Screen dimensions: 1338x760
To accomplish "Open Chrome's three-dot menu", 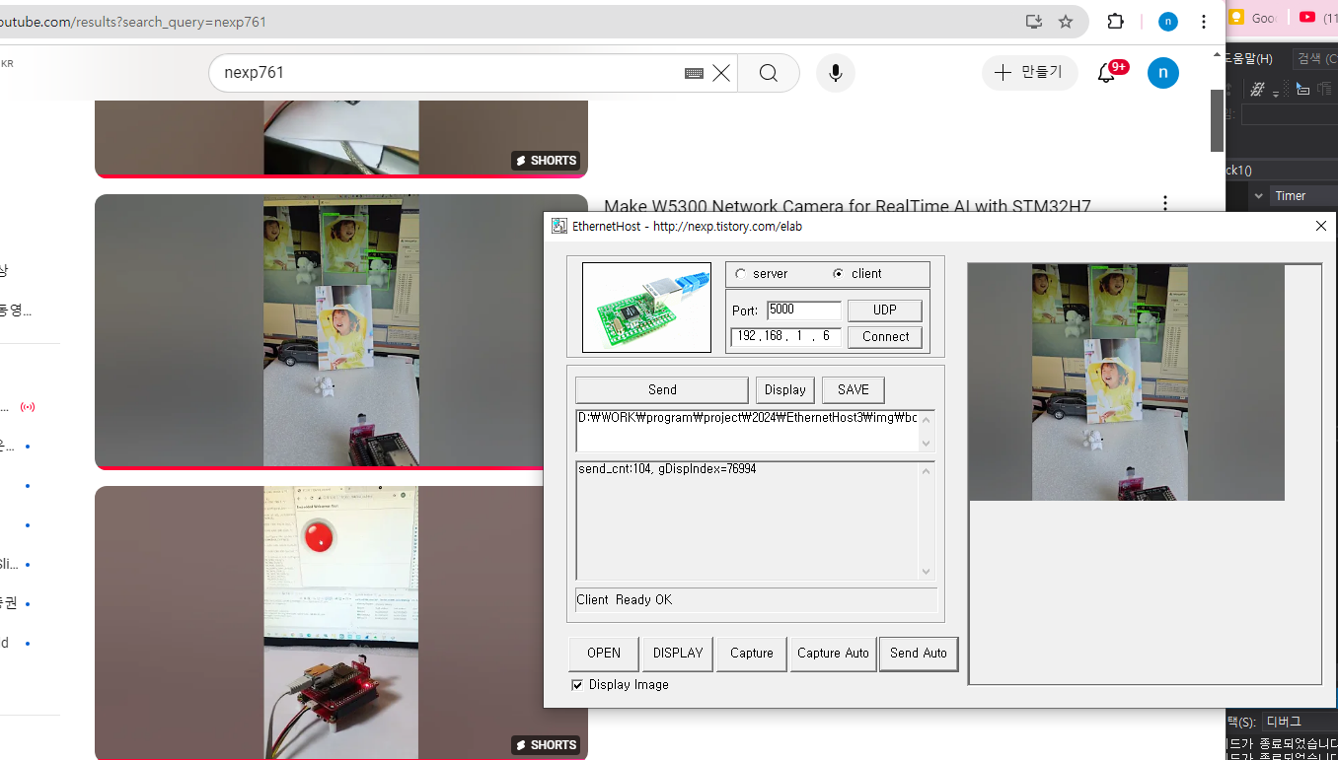I will pos(1204,22).
